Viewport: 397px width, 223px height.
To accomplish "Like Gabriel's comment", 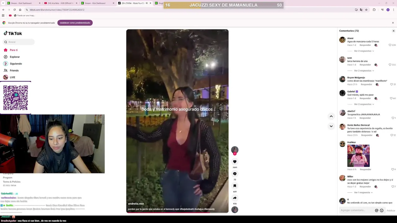I will click(391, 98).
